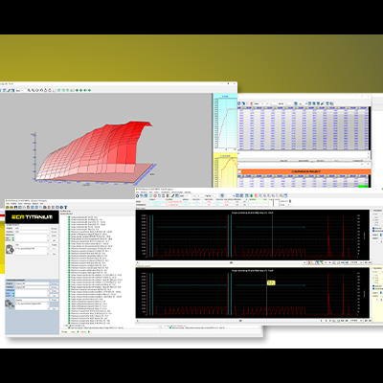Click the white cursor line in upper graph
This screenshot has height=383, width=383.
272,237
